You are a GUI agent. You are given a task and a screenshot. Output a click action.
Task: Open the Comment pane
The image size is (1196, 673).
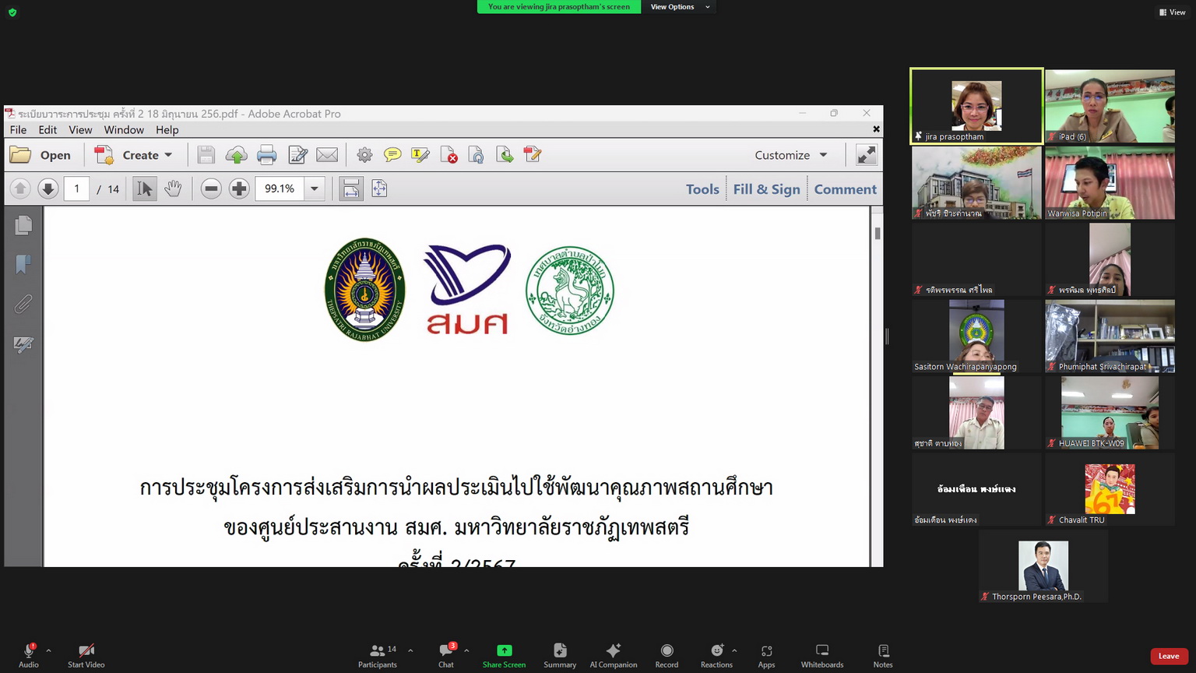(845, 189)
